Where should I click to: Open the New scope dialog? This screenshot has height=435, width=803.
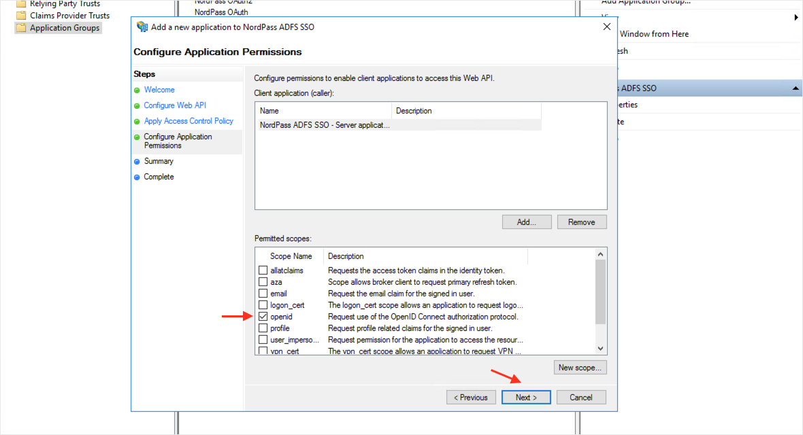tap(580, 368)
